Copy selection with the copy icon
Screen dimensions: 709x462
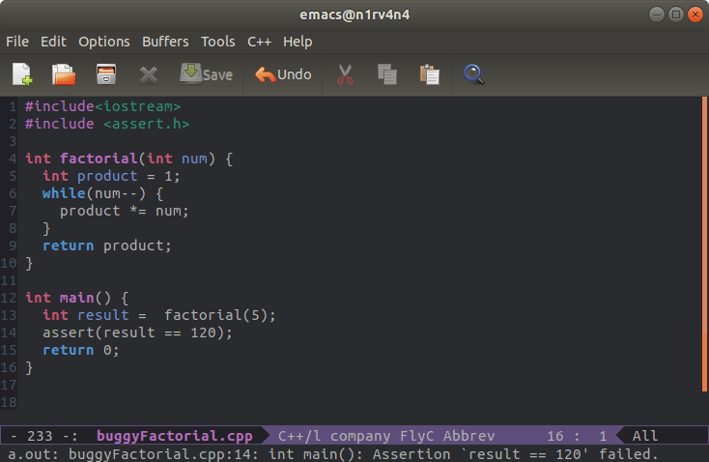pos(387,73)
